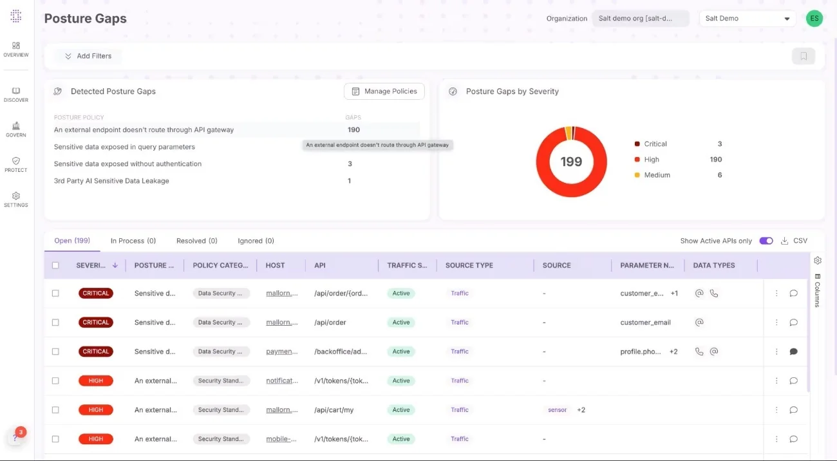
Task: Open three-dot menu for /api/cart/my row
Action: pyautogui.click(x=776, y=410)
